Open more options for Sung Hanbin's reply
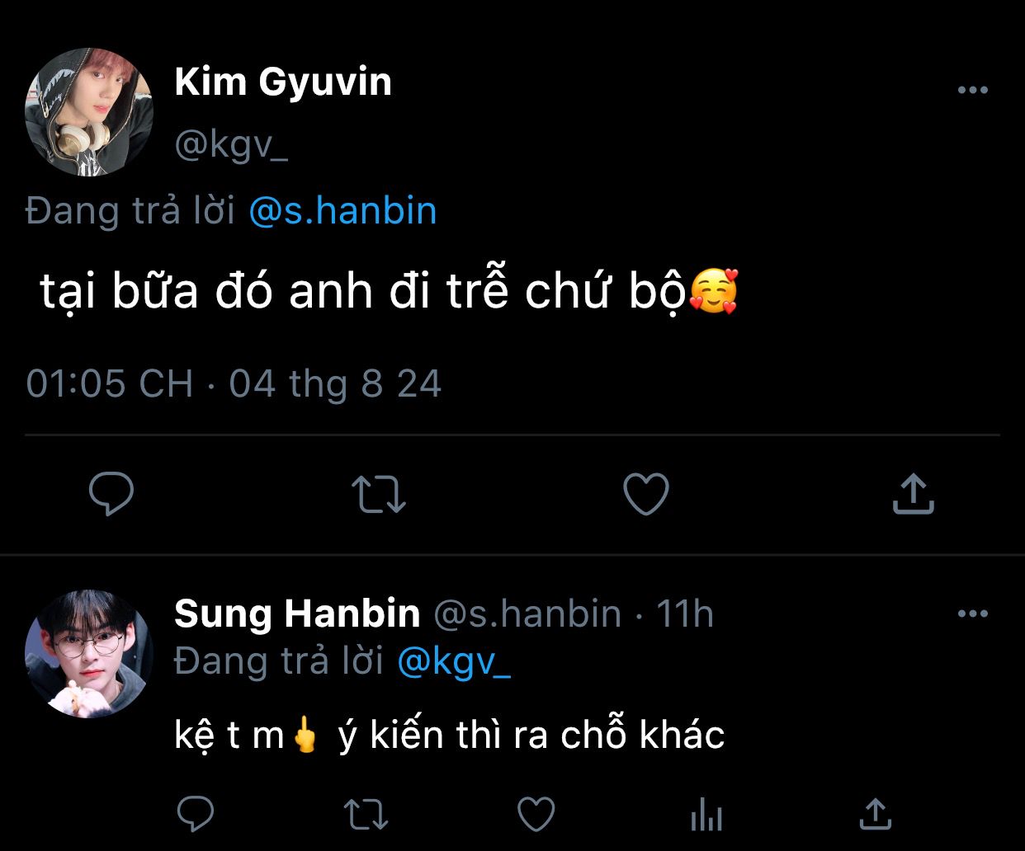This screenshot has height=851, width=1025. coord(973,614)
